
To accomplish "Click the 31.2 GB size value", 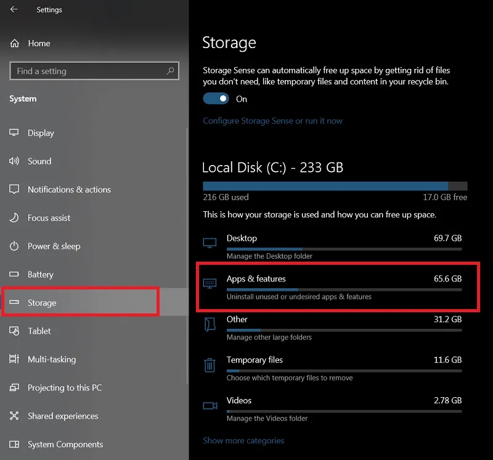I will coord(448,319).
